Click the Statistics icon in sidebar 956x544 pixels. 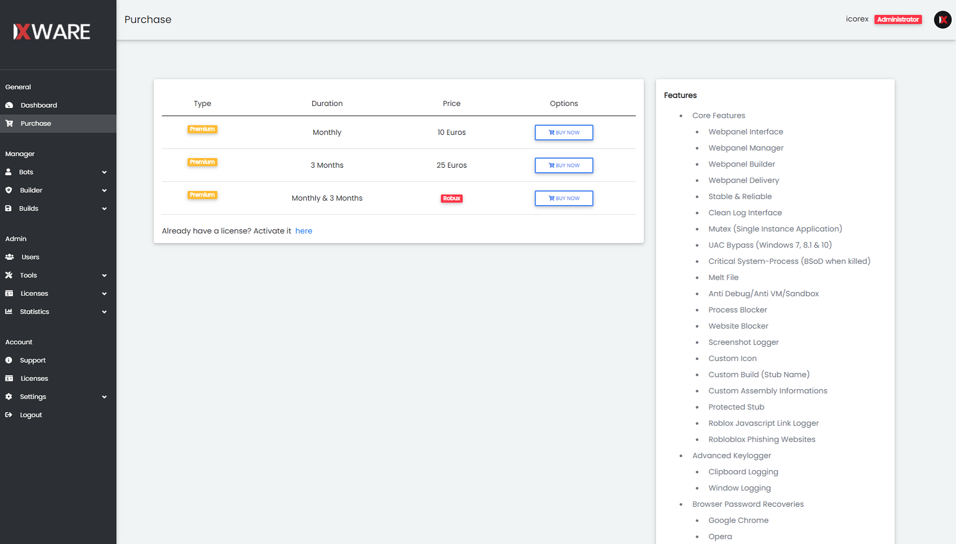(9, 311)
